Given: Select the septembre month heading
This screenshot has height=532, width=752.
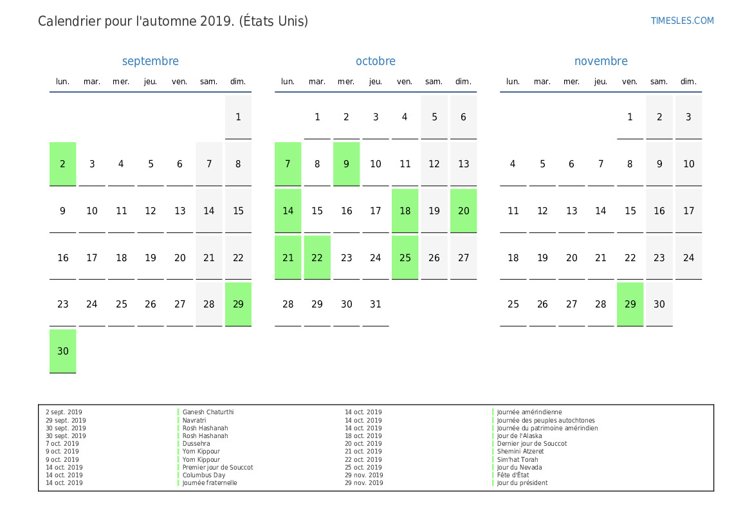Looking at the screenshot, I should pos(150,61).
